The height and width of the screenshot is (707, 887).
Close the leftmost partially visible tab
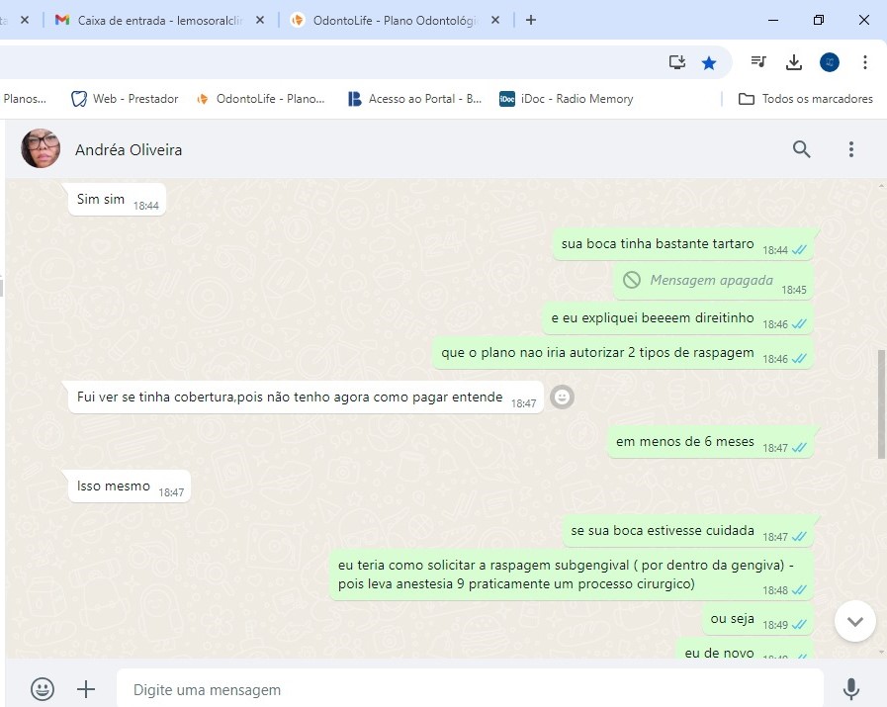coord(25,20)
